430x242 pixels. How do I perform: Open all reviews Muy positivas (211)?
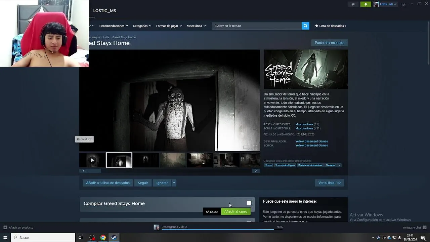tap(308, 128)
